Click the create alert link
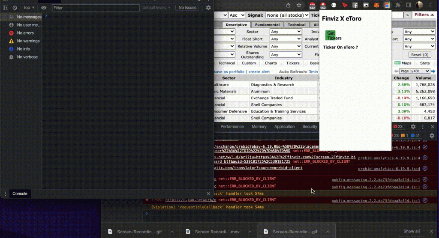 (259, 72)
